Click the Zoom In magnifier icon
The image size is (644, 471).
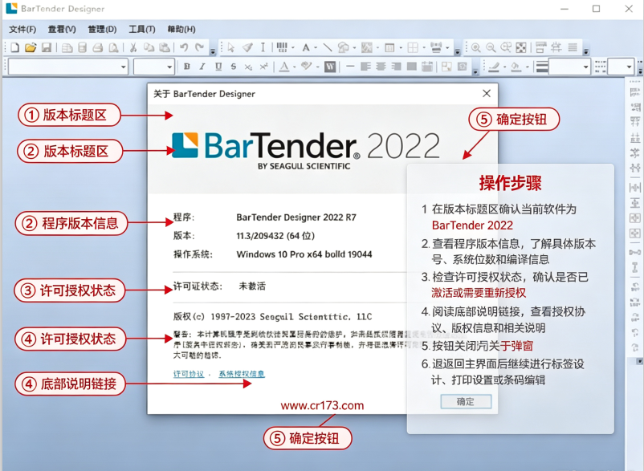click(475, 47)
